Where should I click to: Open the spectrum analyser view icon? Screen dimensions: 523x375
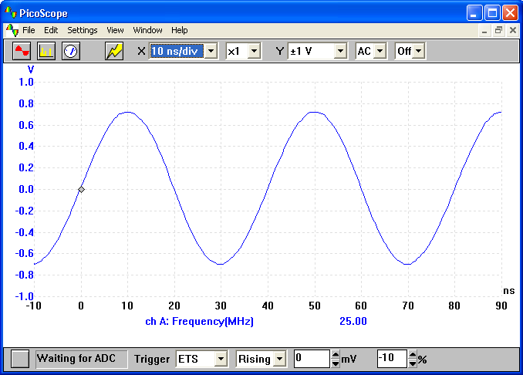[46, 51]
